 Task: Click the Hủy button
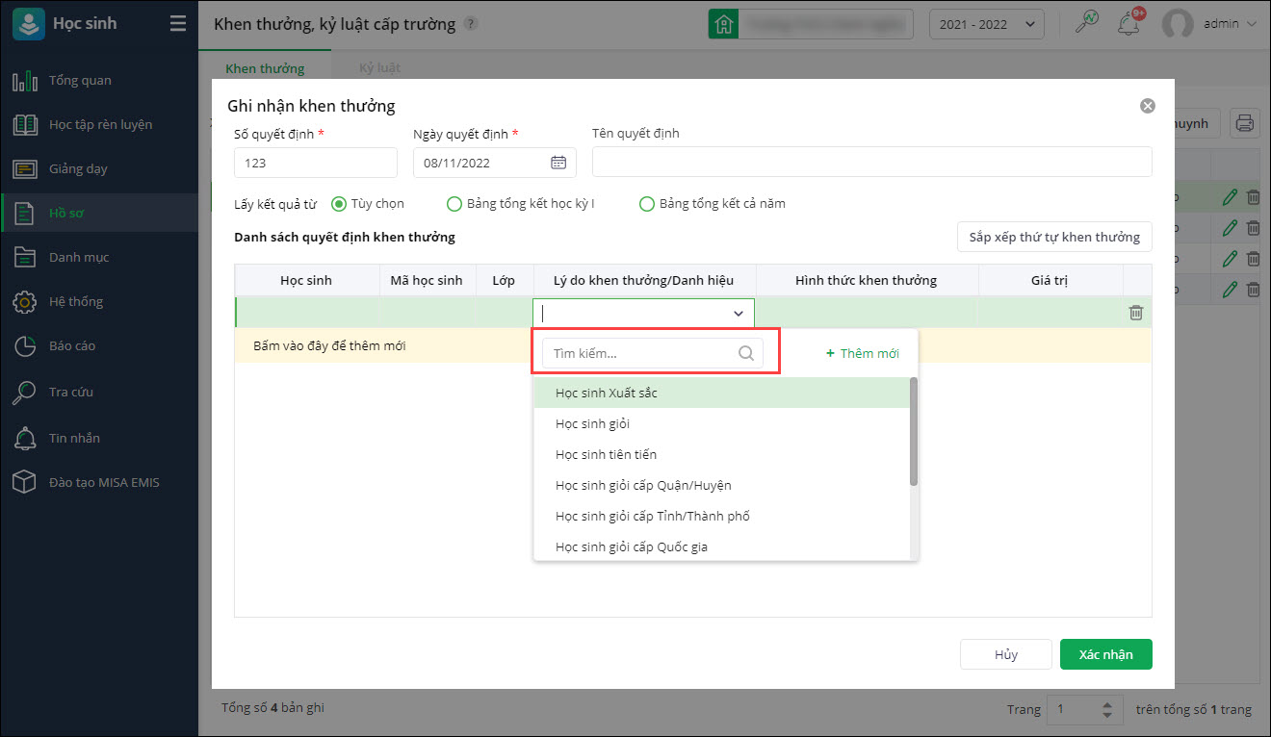click(x=1006, y=654)
